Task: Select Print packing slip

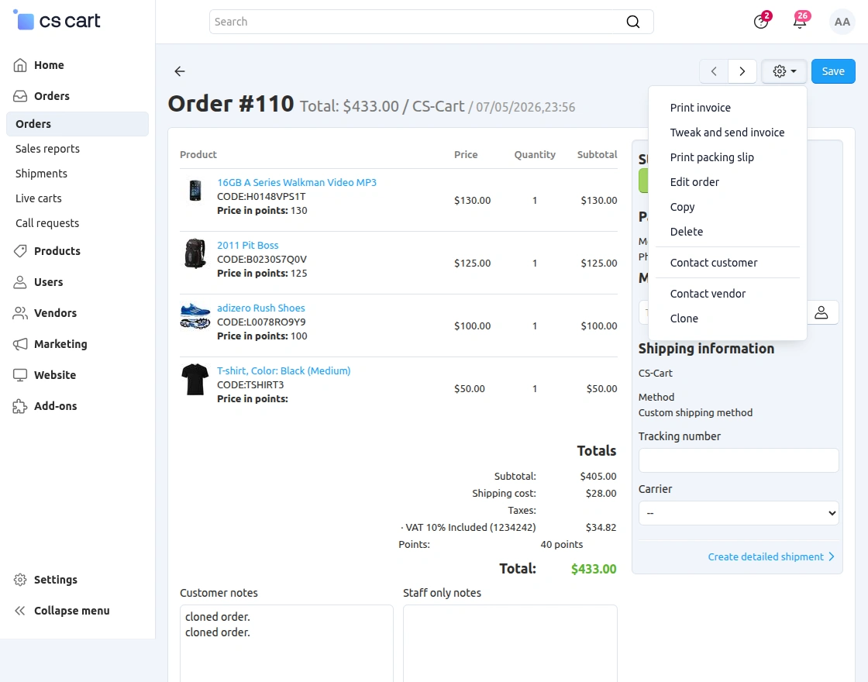Action: coord(712,158)
